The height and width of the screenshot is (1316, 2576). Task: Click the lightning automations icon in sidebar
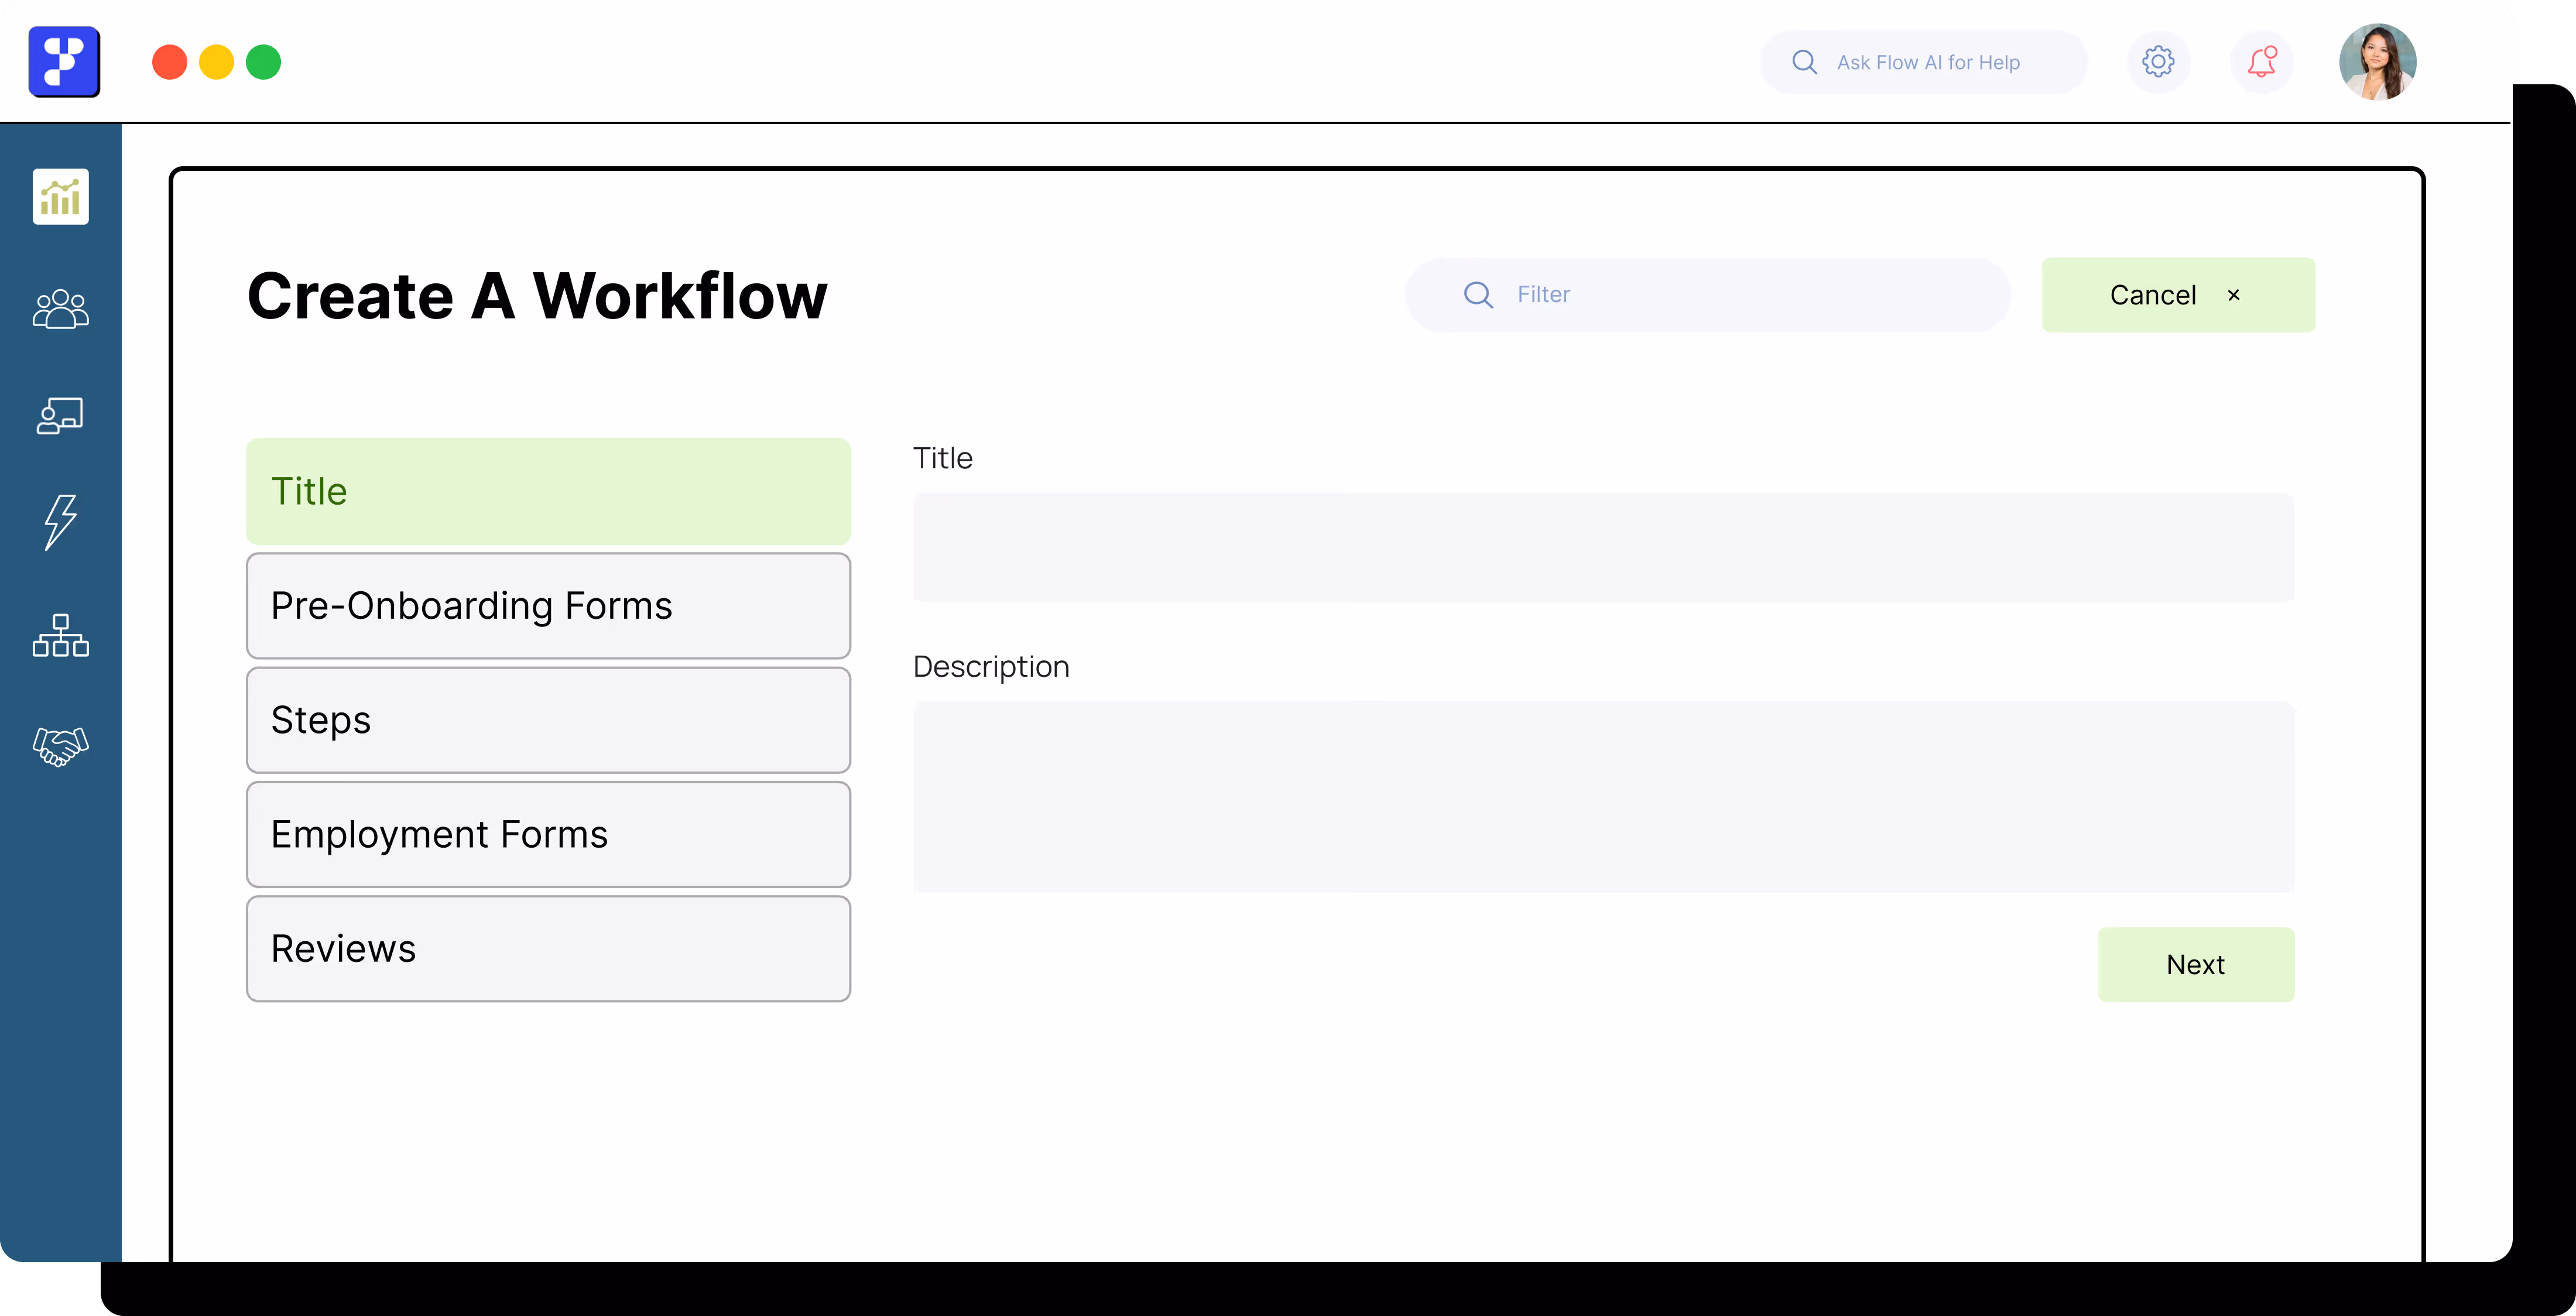(60, 522)
